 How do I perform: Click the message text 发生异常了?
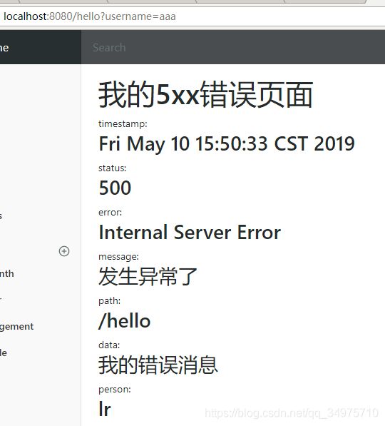coord(148,276)
